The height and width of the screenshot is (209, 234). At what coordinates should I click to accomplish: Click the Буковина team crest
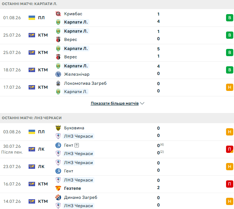pyautogui.click(x=58, y=128)
